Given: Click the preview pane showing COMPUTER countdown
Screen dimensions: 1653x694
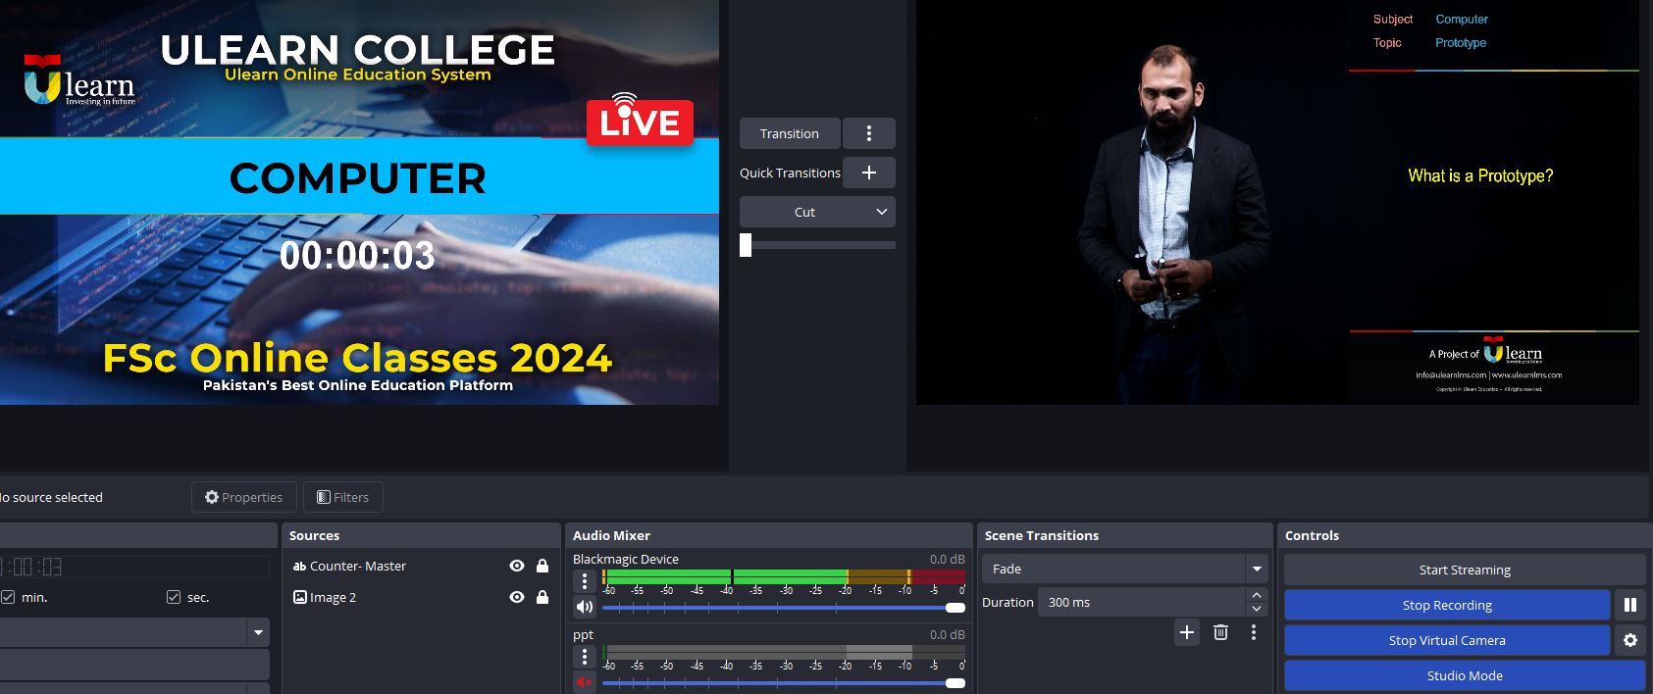Looking at the screenshot, I should coord(359,202).
